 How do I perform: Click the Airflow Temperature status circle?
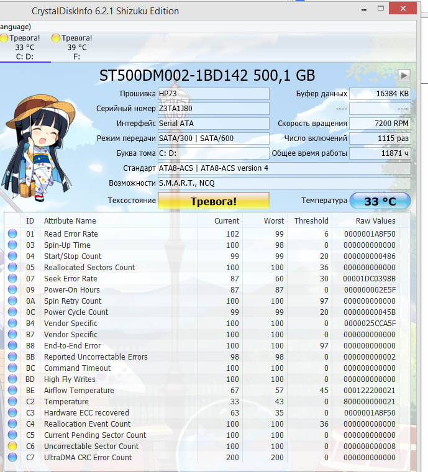(x=12, y=390)
